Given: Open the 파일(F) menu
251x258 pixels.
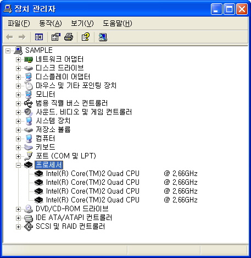Looking at the screenshot, I should point(19,24).
